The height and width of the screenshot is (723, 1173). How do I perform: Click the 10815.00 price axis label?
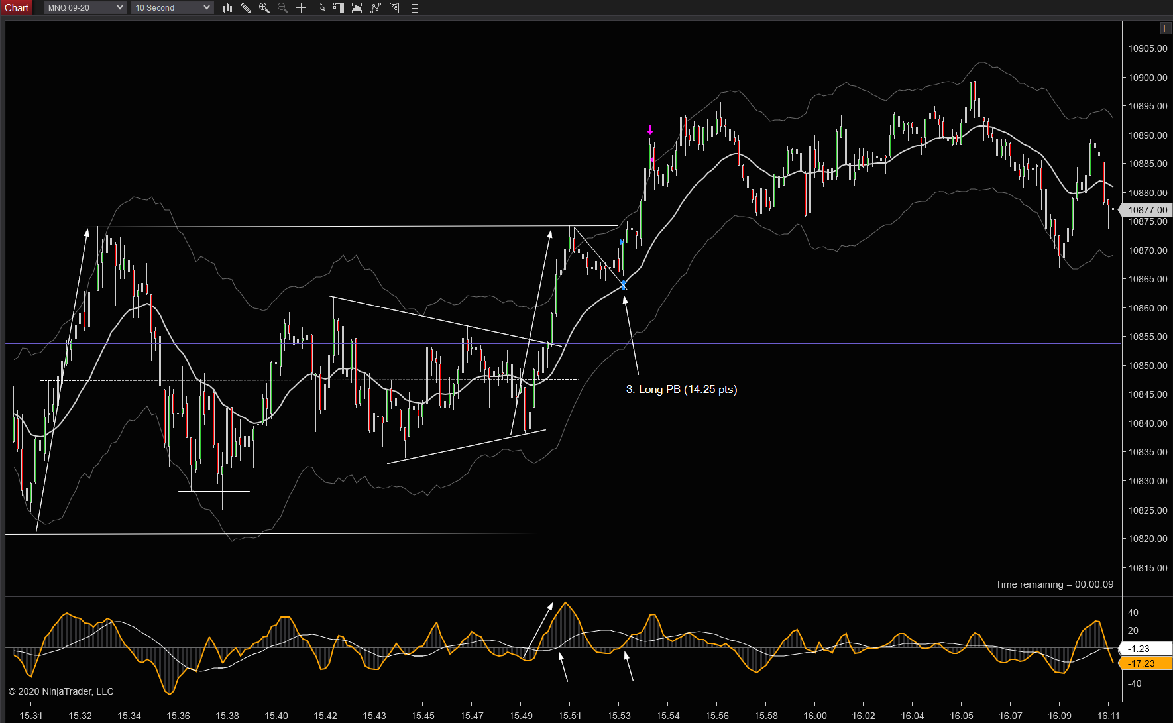click(1148, 568)
